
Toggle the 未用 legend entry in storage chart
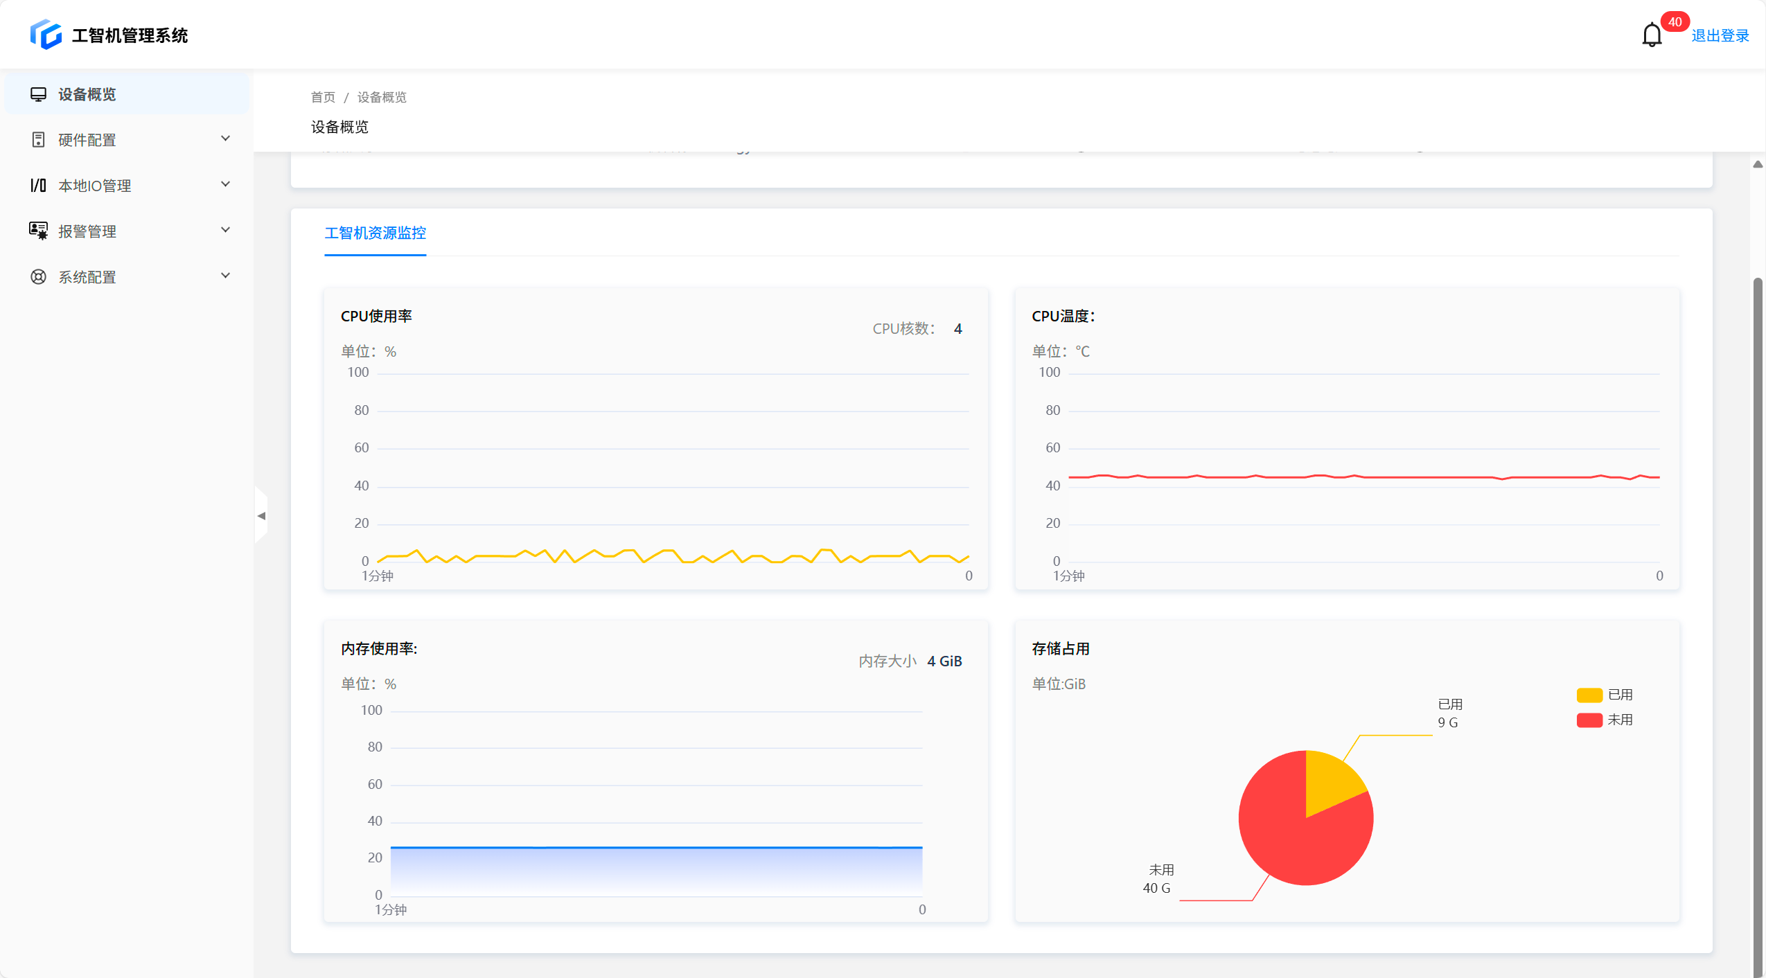pyautogui.click(x=1604, y=720)
